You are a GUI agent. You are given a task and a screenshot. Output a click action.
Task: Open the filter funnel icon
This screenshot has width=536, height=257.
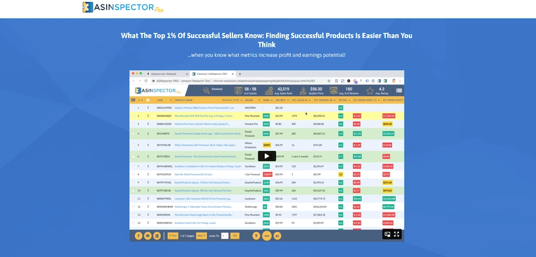[256, 236]
